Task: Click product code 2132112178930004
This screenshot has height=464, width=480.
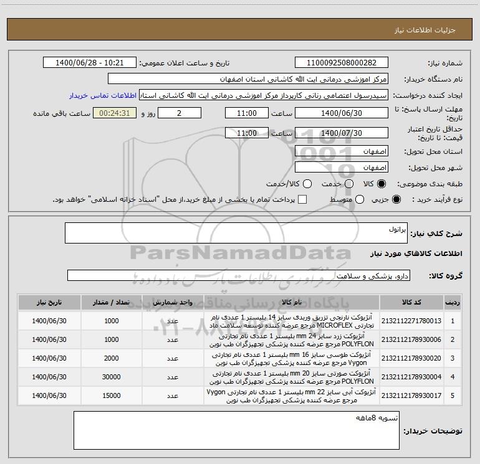Action: 411,377
